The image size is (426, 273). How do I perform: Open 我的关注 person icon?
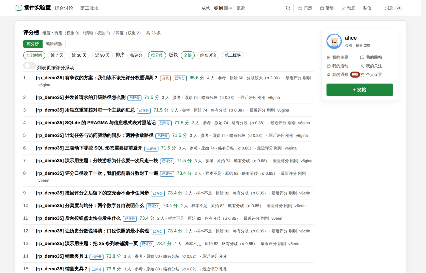tap(362, 66)
